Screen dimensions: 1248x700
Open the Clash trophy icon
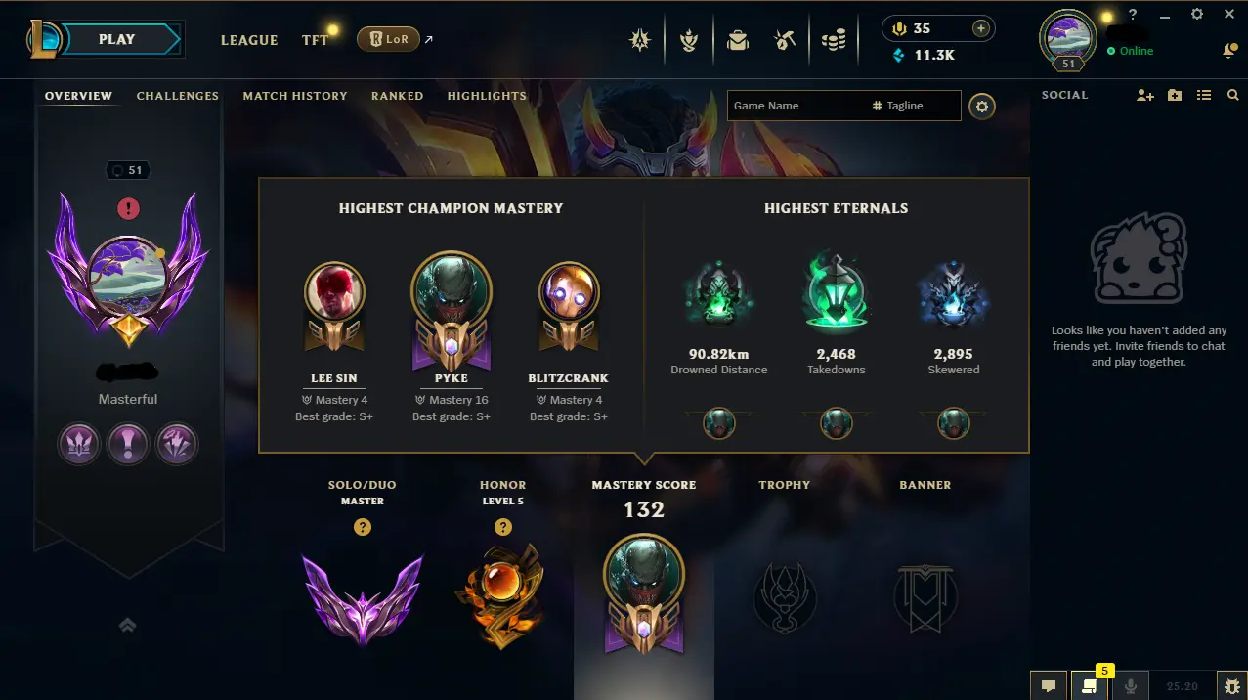689,40
